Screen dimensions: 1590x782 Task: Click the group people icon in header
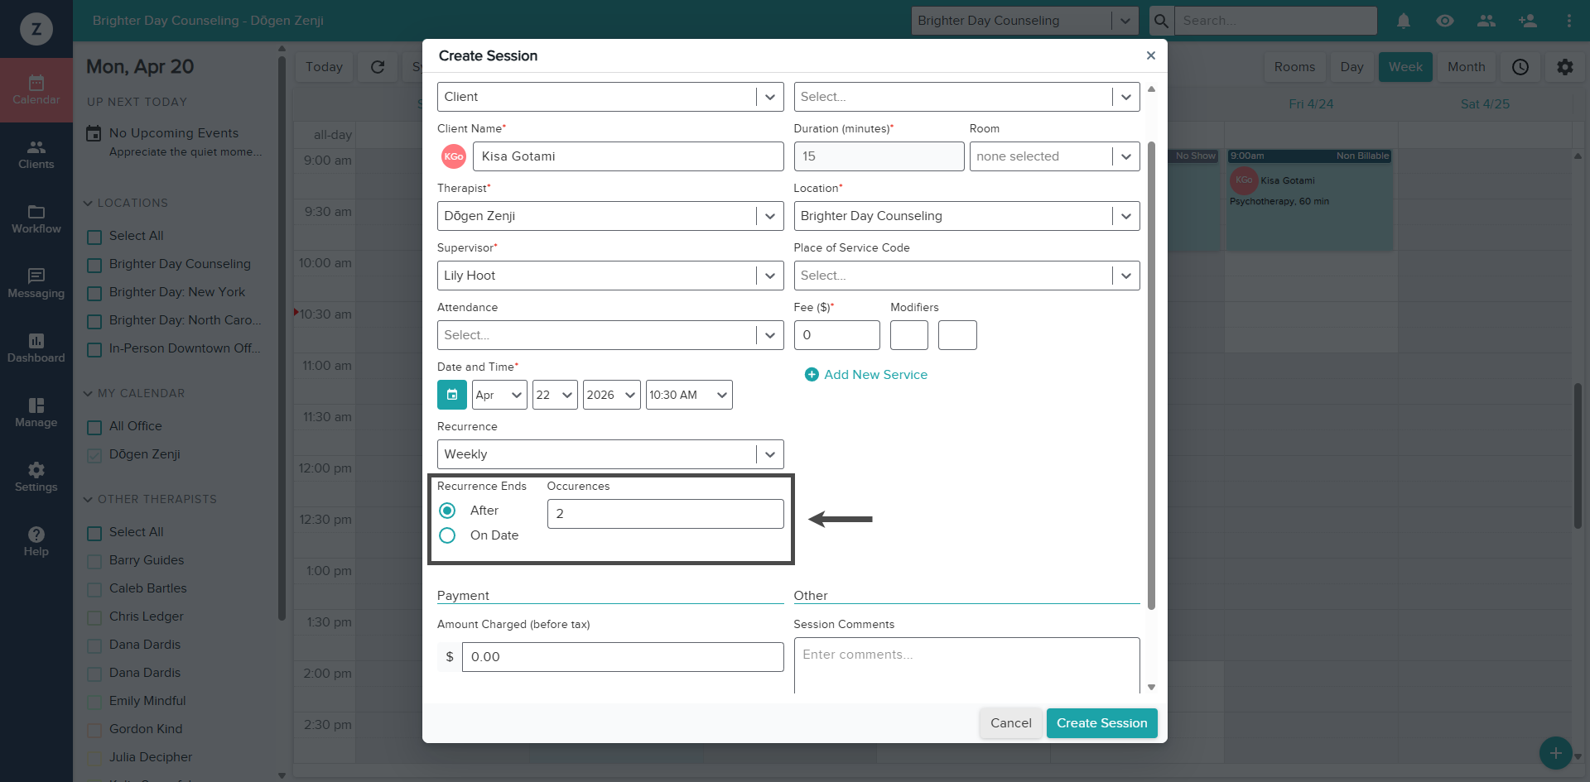tap(1486, 21)
